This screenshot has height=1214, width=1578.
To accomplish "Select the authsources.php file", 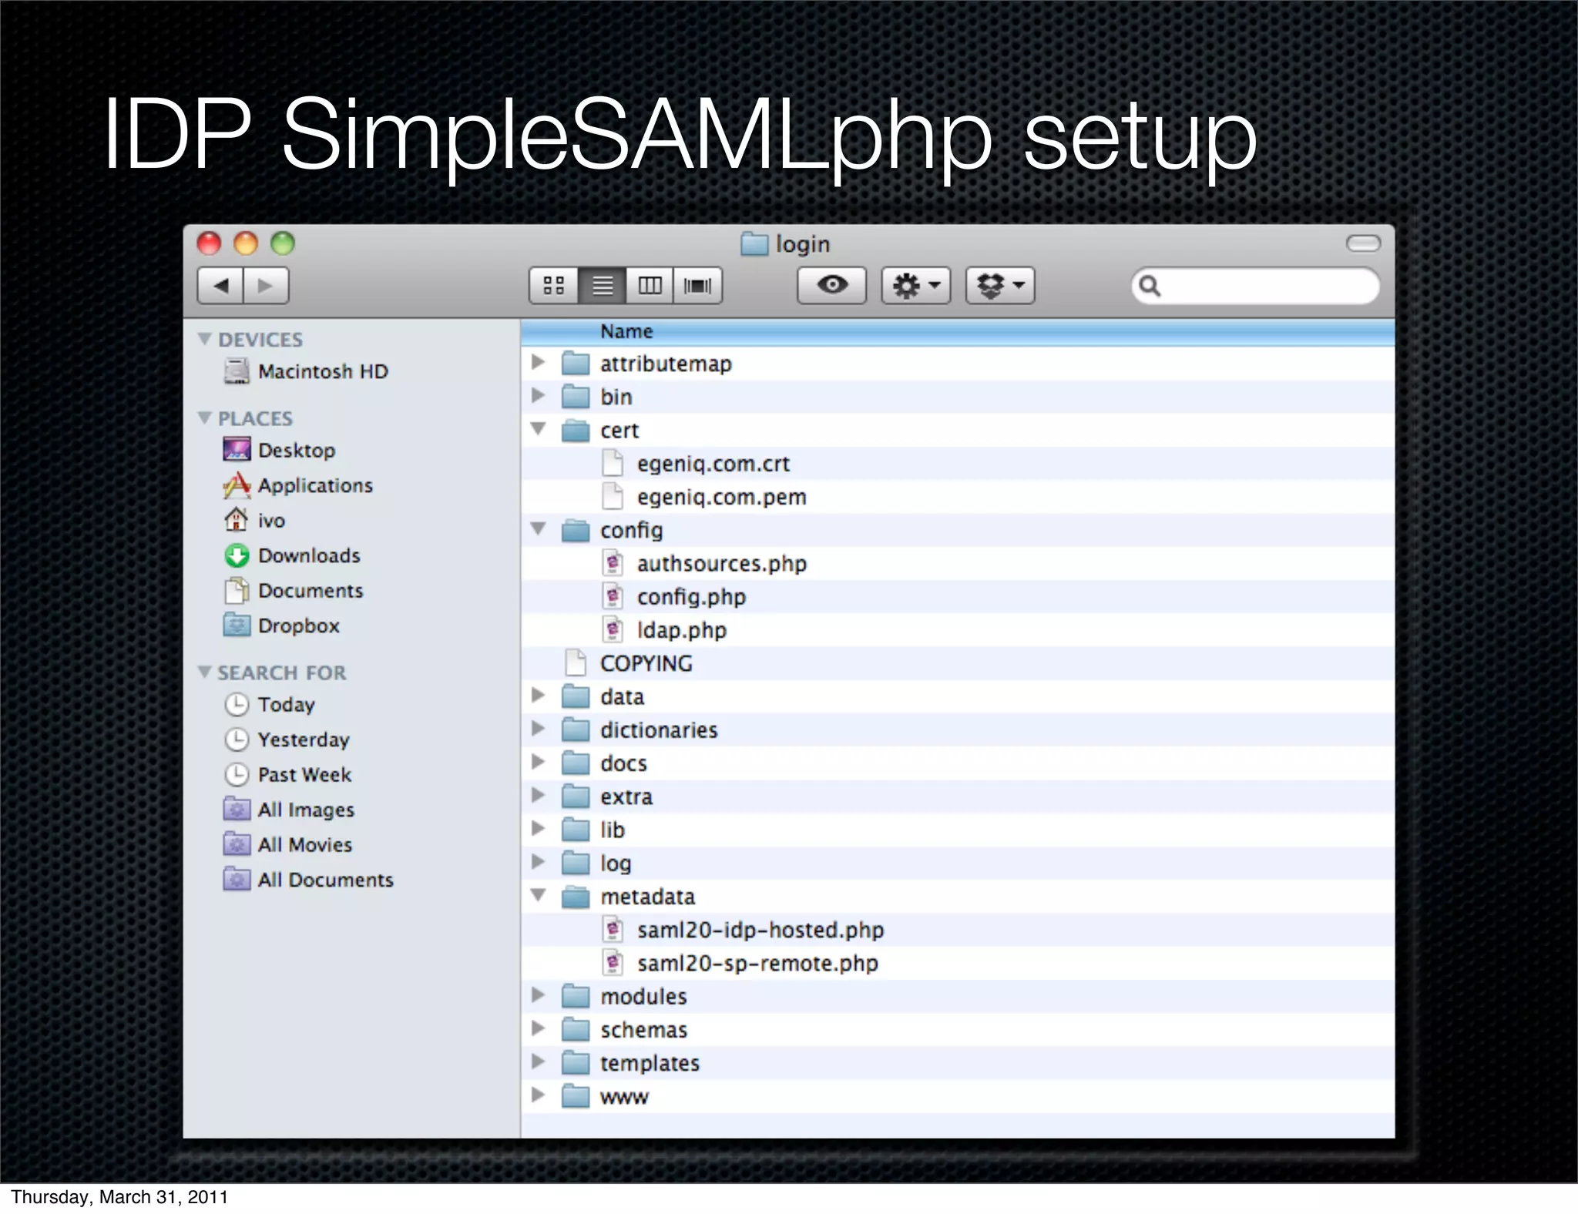I will click(x=958, y=563).
